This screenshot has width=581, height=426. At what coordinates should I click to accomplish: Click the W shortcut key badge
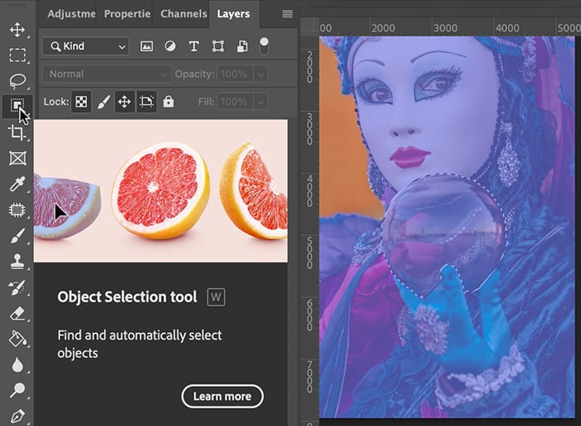216,297
